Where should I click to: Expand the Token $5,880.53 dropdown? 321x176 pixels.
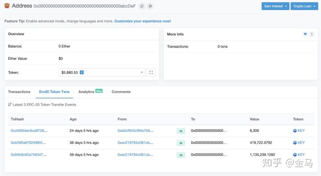[102, 72]
